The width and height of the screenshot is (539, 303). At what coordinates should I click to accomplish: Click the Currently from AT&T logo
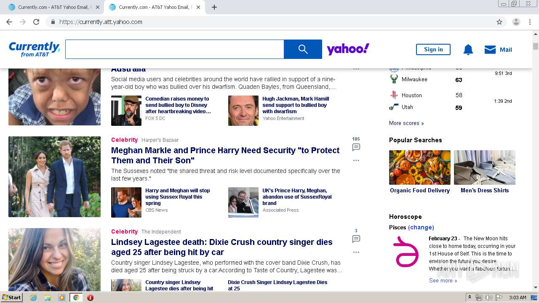click(34, 49)
